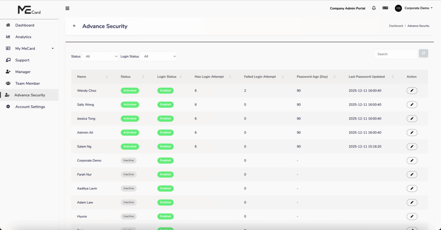Click the back arrow beside Advance Security
The image size is (441, 230).
tap(75, 26)
